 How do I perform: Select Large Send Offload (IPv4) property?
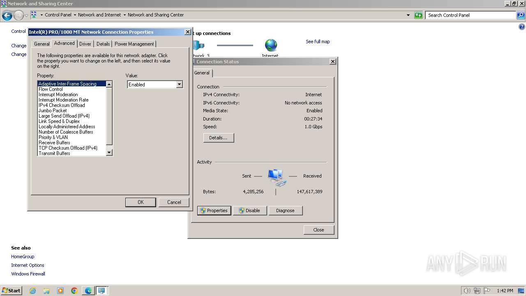pyautogui.click(x=72, y=116)
